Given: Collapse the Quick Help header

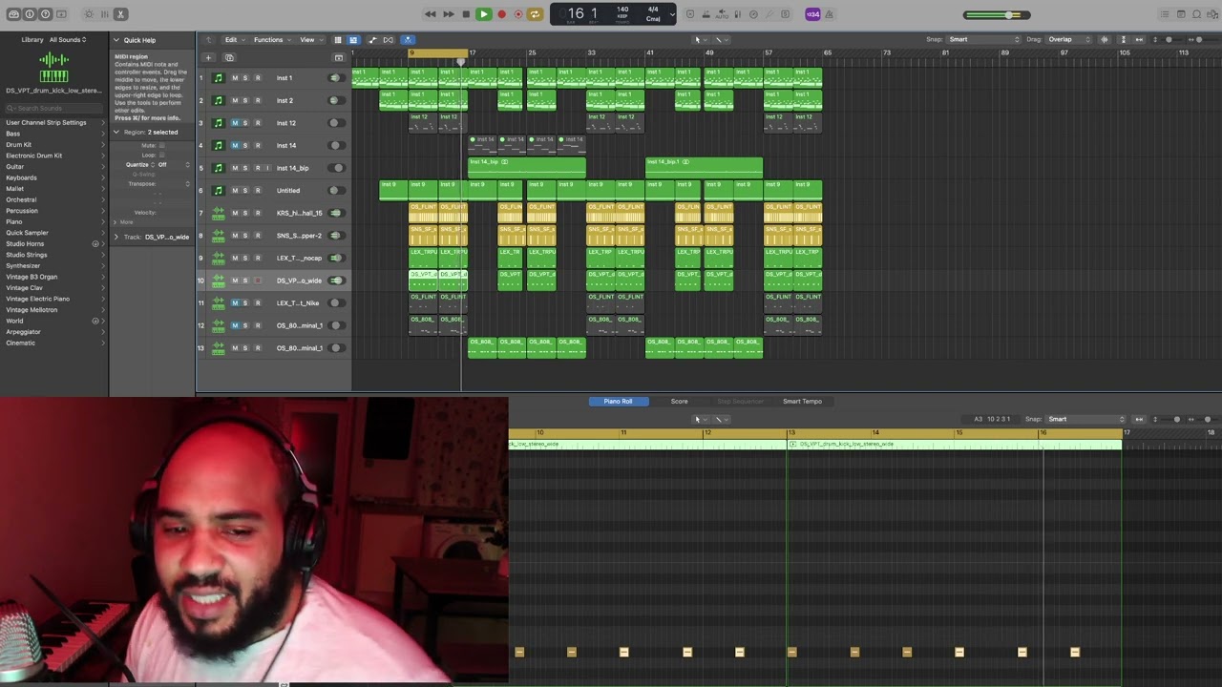Looking at the screenshot, I should (x=116, y=40).
